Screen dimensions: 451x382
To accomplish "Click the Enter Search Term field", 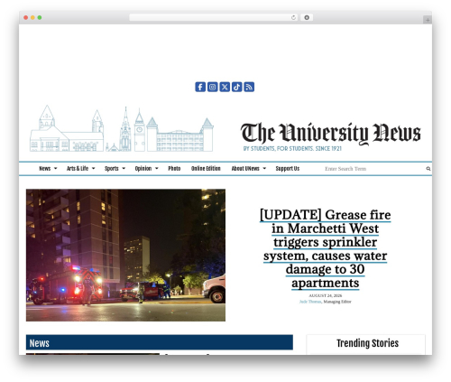I will pos(373,169).
